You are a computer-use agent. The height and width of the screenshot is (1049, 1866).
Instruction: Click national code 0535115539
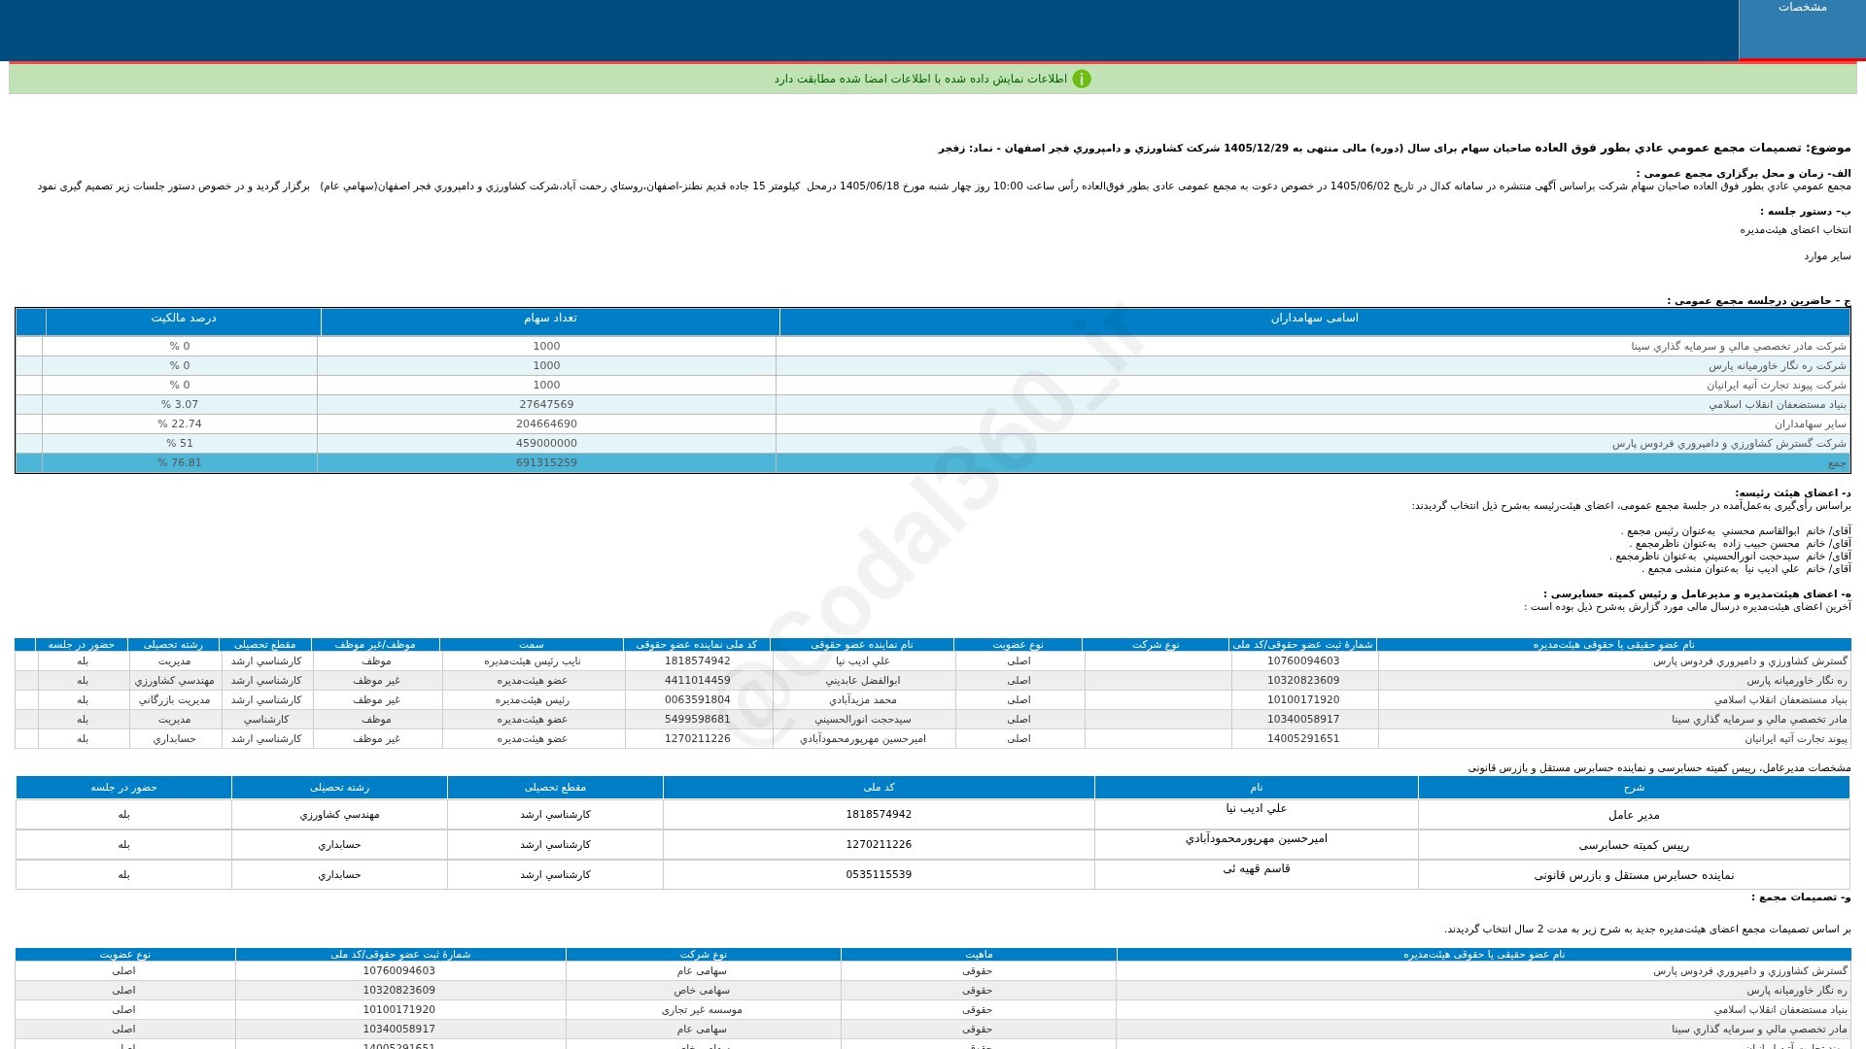click(879, 875)
